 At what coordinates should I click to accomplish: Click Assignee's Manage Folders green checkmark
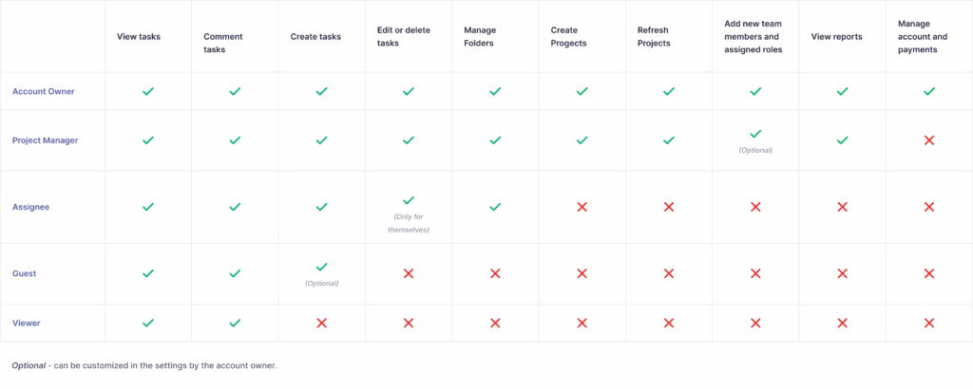pyautogui.click(x=495, y=207)
